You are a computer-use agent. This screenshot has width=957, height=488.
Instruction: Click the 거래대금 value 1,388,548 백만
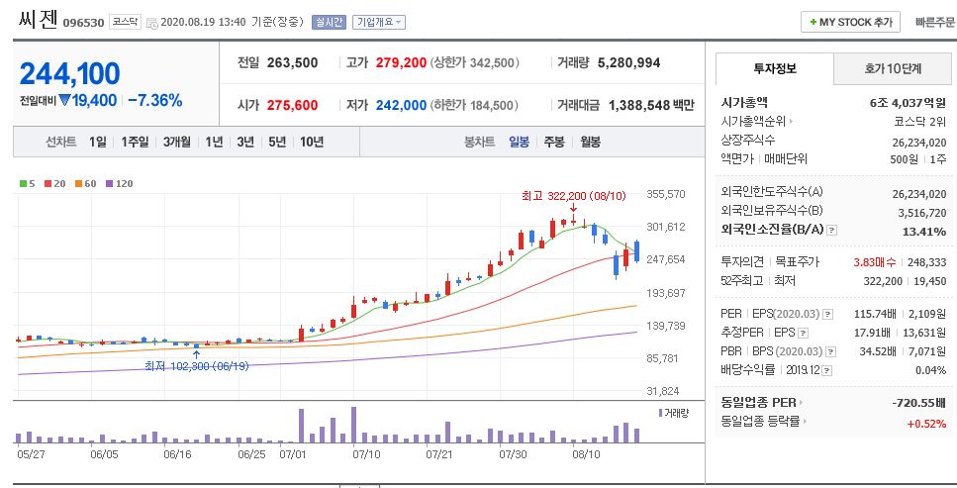[651, 105]
